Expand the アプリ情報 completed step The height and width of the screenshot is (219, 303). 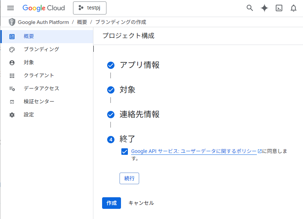(140, 65)
